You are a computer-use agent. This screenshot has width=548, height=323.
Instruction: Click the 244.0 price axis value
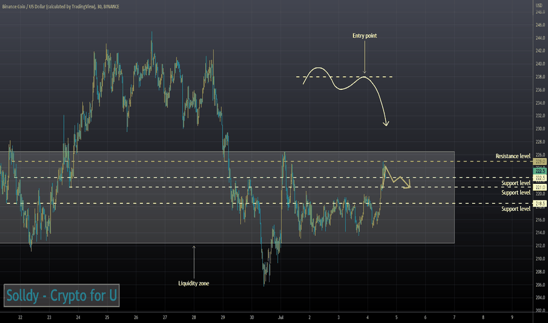point(540,38)
